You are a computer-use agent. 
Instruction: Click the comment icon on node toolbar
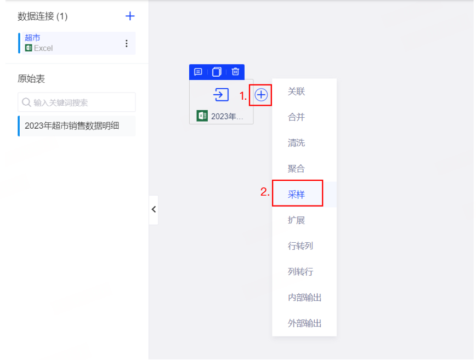pyautogui.click(x=199, y=72)
